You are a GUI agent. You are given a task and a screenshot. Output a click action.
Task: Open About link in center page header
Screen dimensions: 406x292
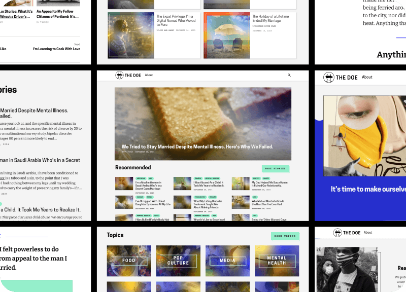[149, 75]
